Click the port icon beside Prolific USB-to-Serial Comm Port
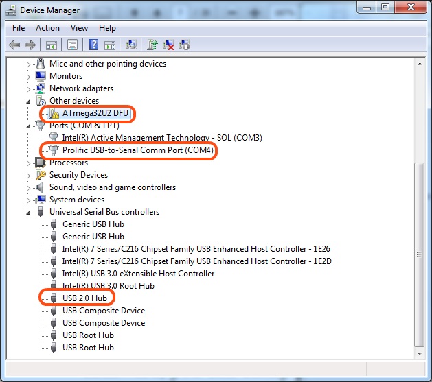Screen dimensions: 432x382 click(x=54, y=150)
